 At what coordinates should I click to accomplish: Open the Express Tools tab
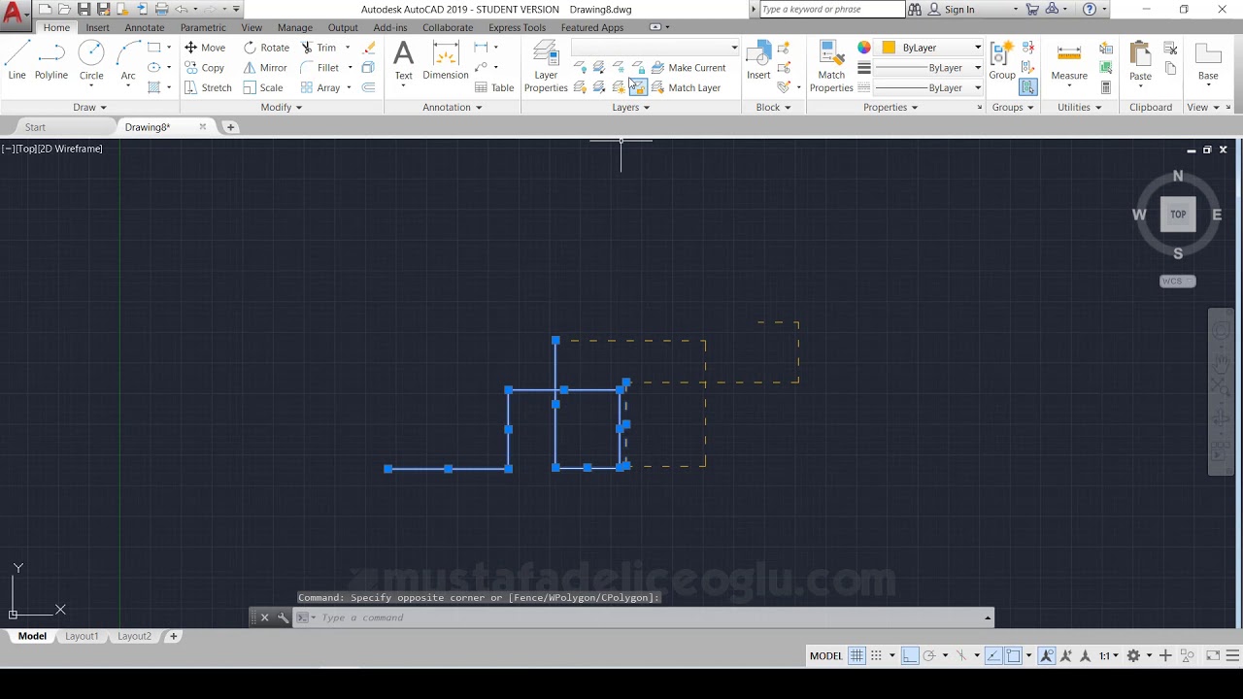(517, 27)
